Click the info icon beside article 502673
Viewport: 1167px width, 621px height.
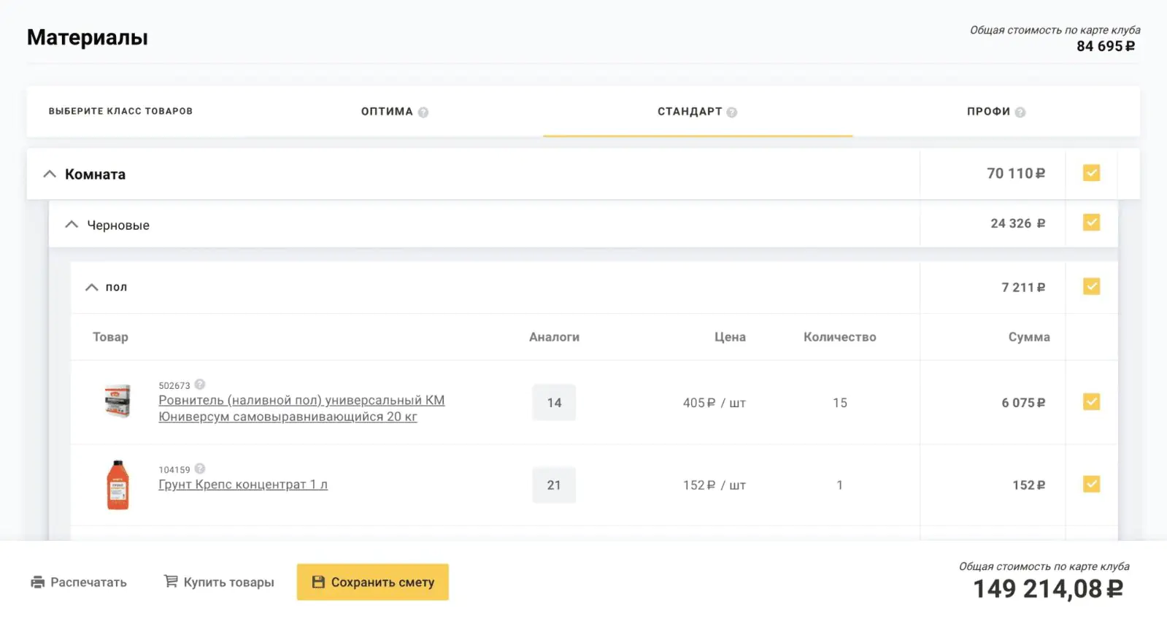pyautogui.click(x=200, y=385)
